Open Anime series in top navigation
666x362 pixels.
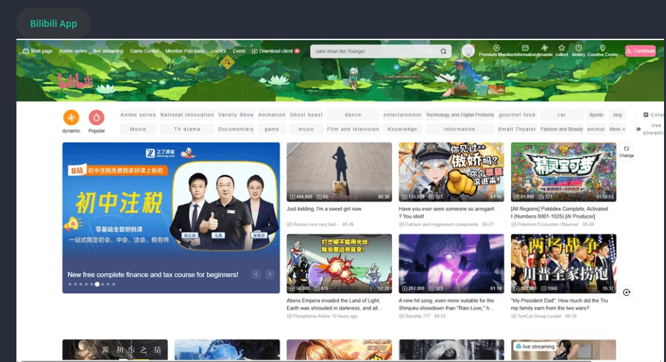coord(73,51)
